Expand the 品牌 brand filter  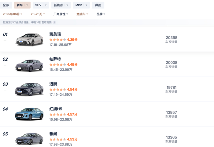[101, 14]
